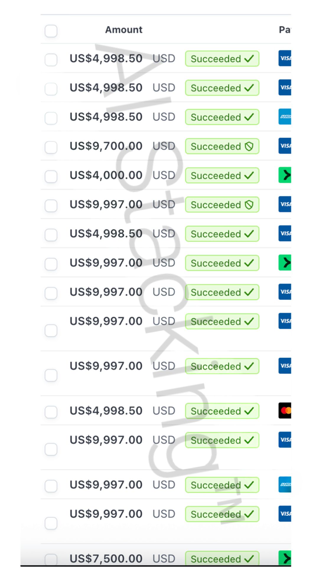Click the USD label next to US$9,700.00

tap(164, 146)
